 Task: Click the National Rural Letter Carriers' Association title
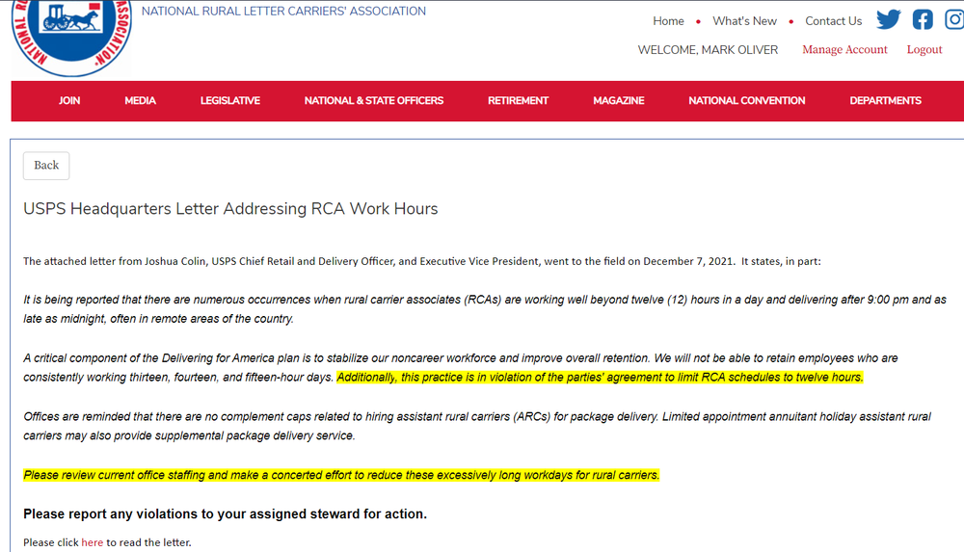[x=283, y=12]
